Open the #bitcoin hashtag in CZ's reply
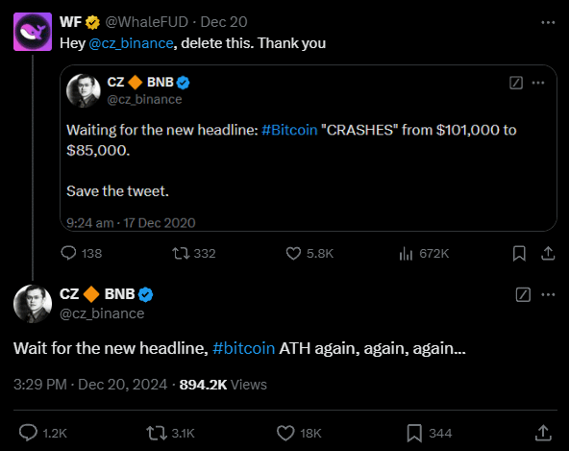 244,348
